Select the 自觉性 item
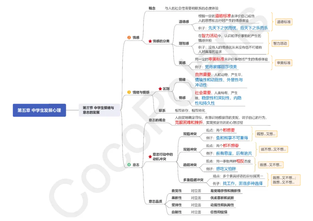This screenshot has width=313, height=221. 176,191
